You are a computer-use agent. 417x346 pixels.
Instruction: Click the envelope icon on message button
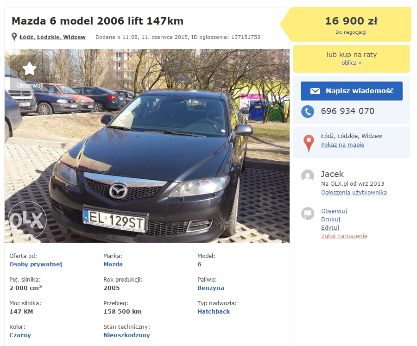pos(315,91)
